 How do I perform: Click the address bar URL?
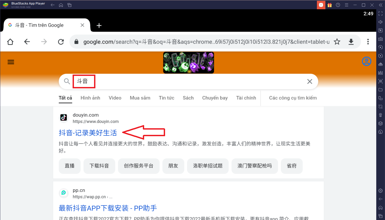(206, 42)
